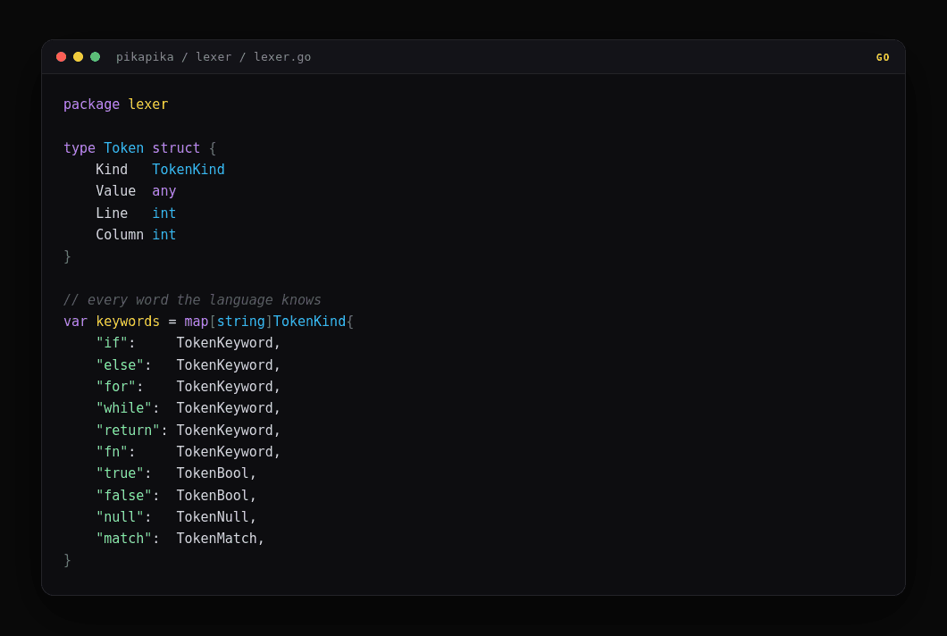Click "TokenKeyword" on the "return" row
The width and height of the screenshot is (947, 636).
pyautogui.click(x=224, y=430)
